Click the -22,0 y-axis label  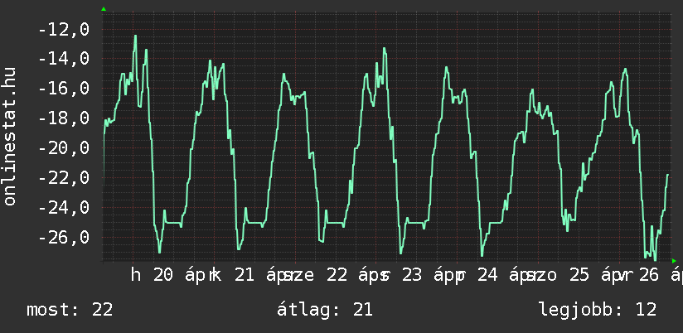tap(64, 178)
